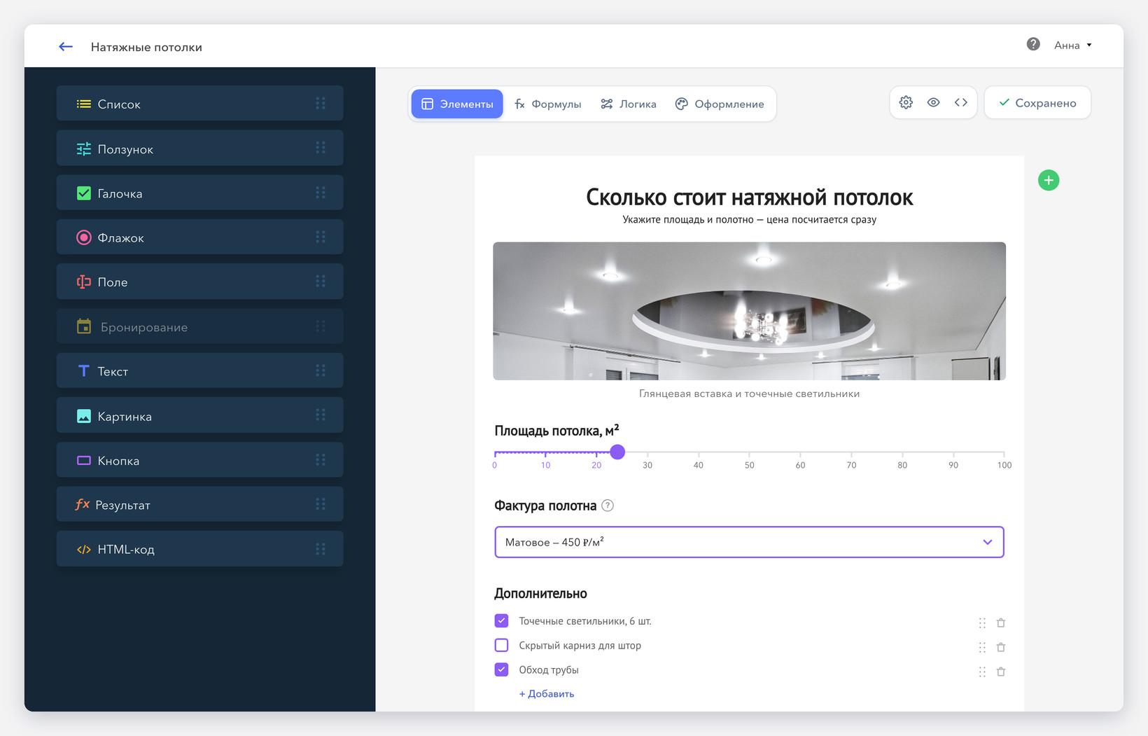Screen dimensions: 1148x736
Task: Delete the Точечные светильники option
Action: click(x=1001, y=623)
